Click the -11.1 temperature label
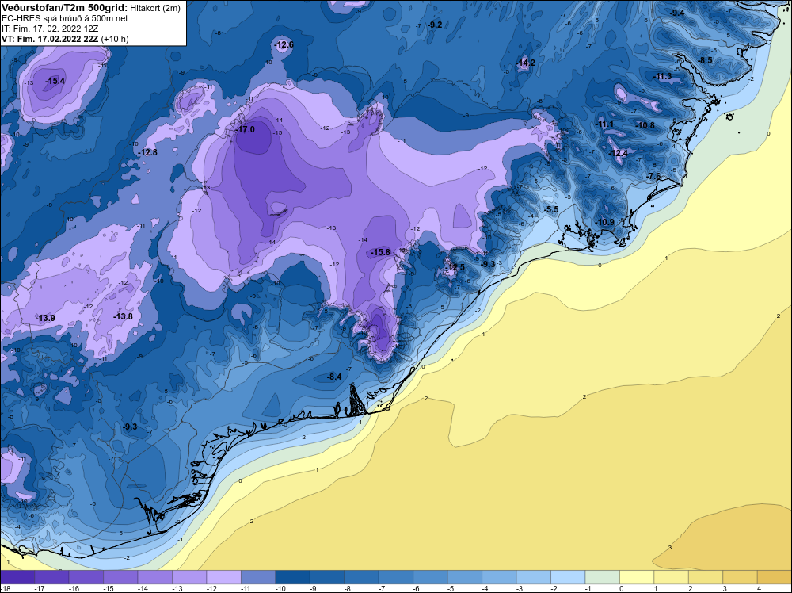 pyautogui.click(x=604, y=124)
